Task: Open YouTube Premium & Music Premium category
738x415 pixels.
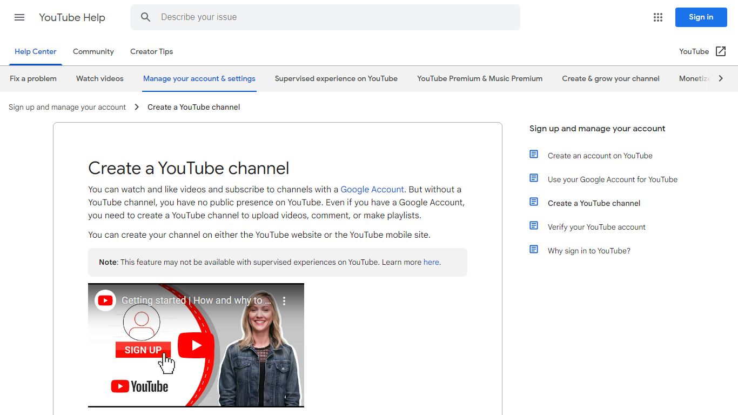Action: (x=480, y=78)
